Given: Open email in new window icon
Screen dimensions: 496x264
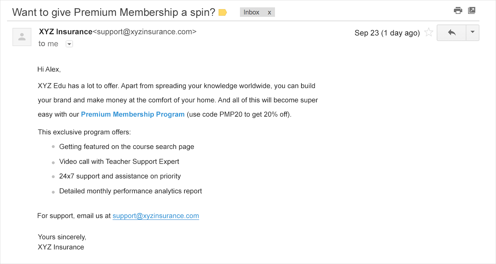Looking at the screenshot, I should [472, 10].
